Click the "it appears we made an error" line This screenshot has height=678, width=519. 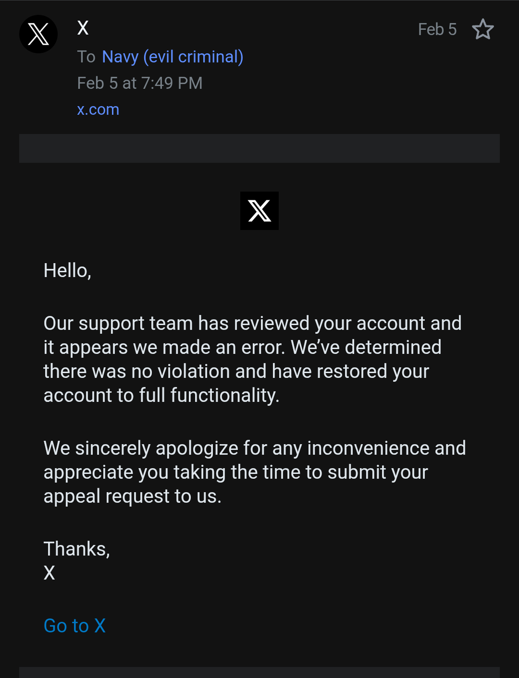coord(242,347)
